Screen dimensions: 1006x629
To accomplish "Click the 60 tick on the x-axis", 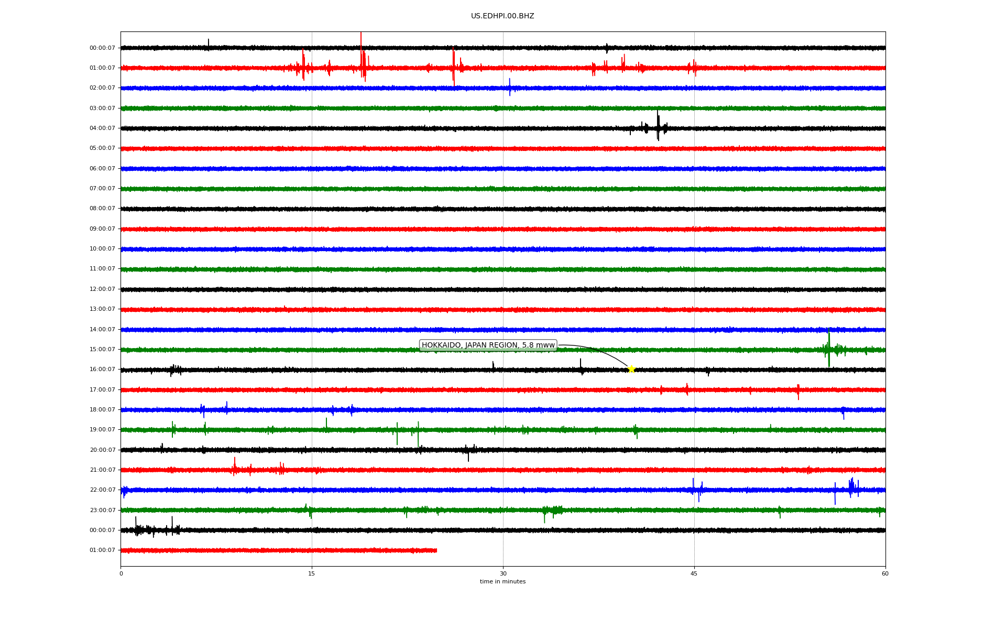I will coord(885,573).
